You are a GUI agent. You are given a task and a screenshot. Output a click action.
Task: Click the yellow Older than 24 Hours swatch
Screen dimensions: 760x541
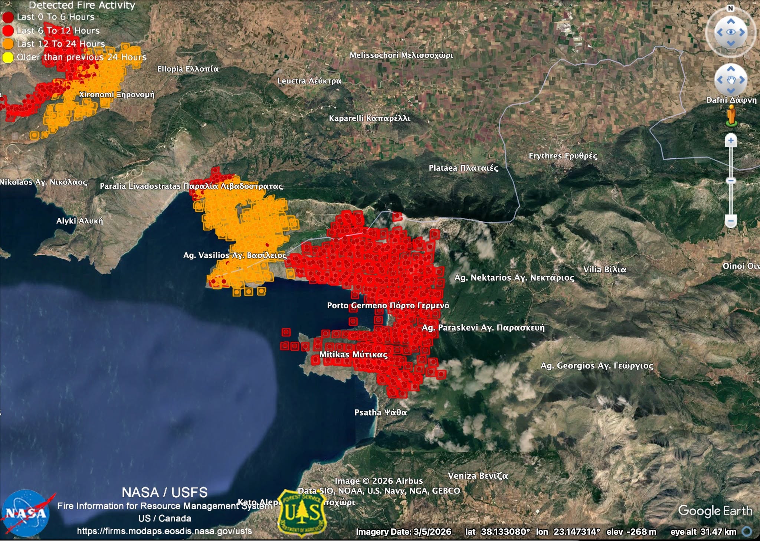click(8, 58)
